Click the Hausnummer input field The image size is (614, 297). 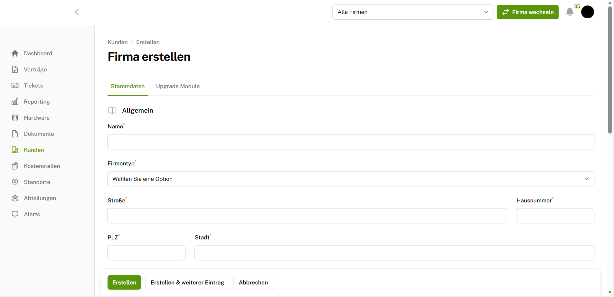555,216
